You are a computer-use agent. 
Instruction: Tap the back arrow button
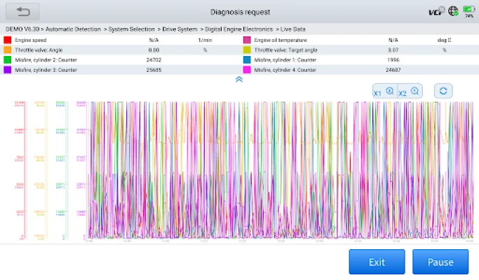pos(22,12)
